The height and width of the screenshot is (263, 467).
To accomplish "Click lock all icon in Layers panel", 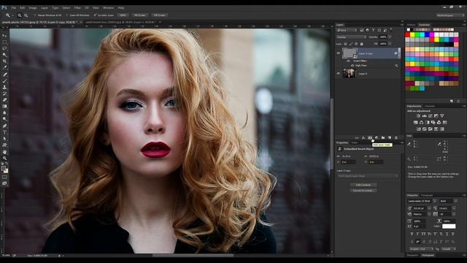I will [362, 44].
